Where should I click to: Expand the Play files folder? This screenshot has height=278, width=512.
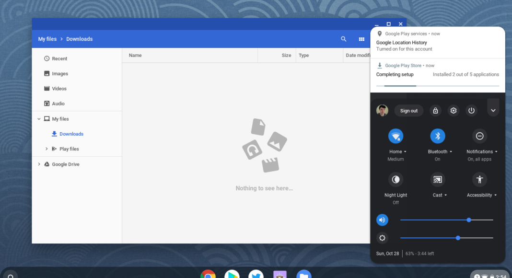[47, 149]
